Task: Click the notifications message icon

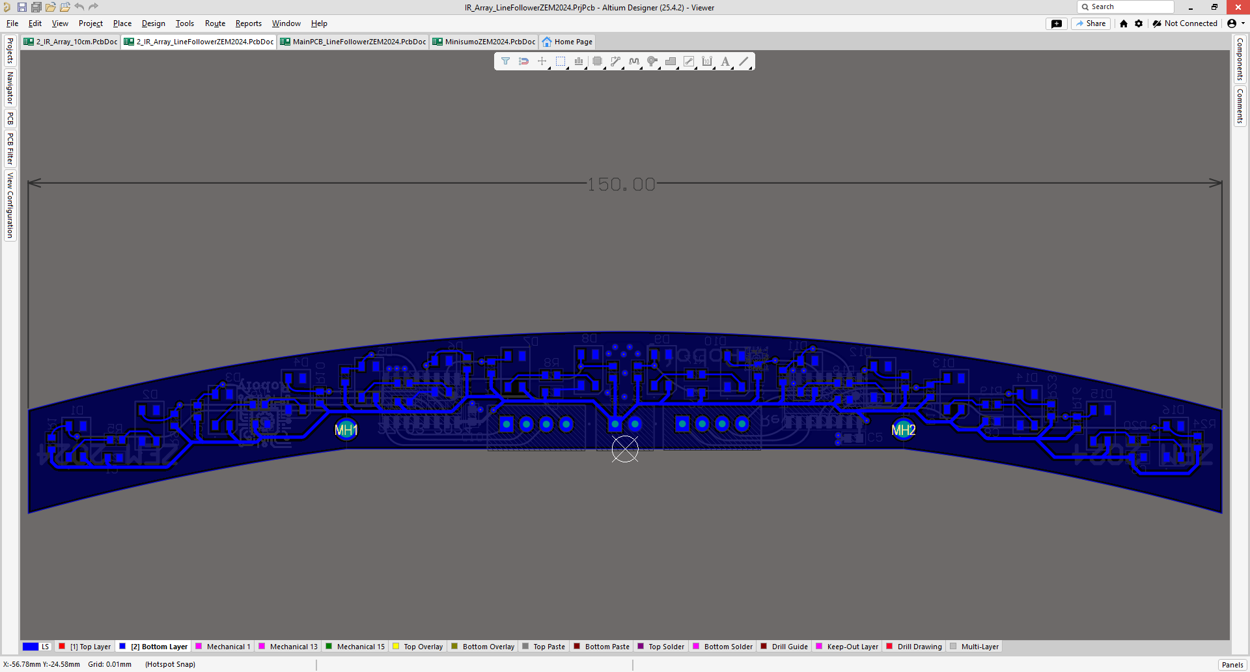Action: (1057, 23)
